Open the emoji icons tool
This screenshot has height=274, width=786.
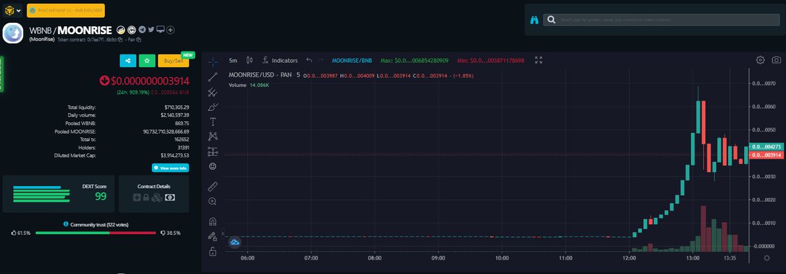(x=213, y=166)
